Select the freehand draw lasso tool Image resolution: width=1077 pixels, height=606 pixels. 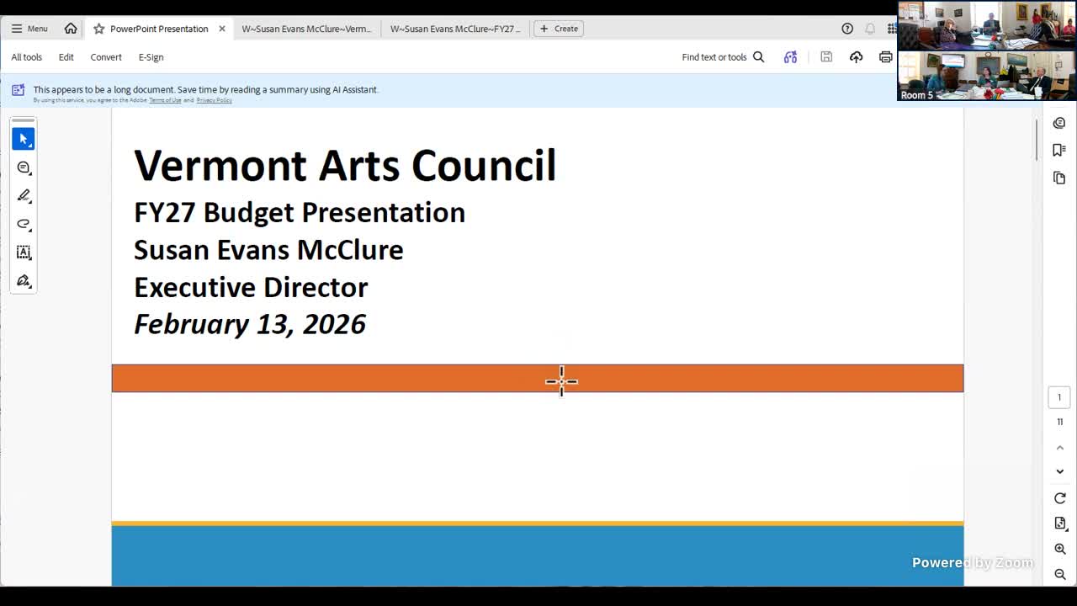24,224
